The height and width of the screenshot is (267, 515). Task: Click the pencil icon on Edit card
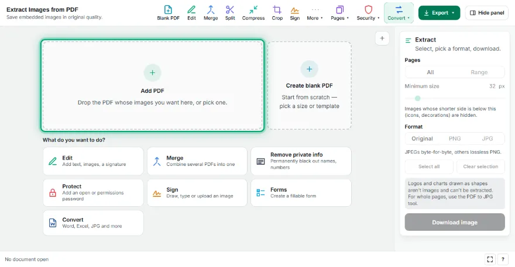coord(53,161)
